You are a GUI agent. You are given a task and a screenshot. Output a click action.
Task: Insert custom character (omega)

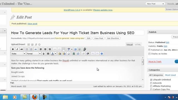(x=78, y=54)
